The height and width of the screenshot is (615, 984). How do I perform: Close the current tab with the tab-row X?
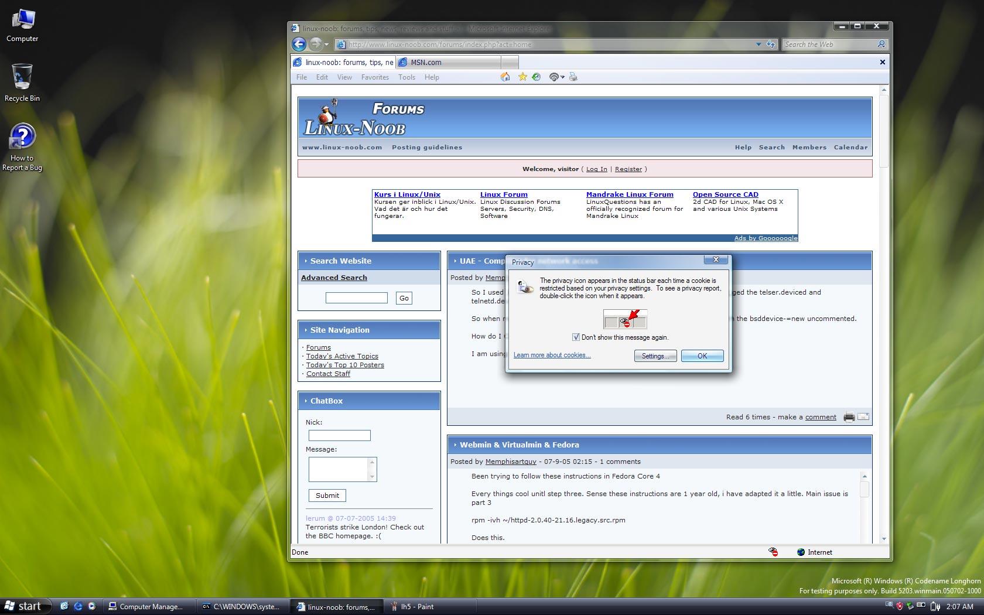[882, 62]
